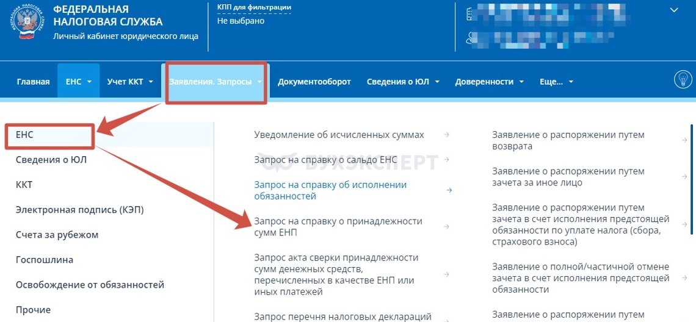Screen dimensions: 696x325
Task: Select Освобождение от обязанностей category
Action: click(x=90, y=285)
